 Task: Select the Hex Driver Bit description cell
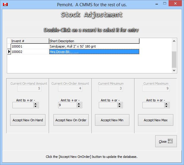pos(94,52)
